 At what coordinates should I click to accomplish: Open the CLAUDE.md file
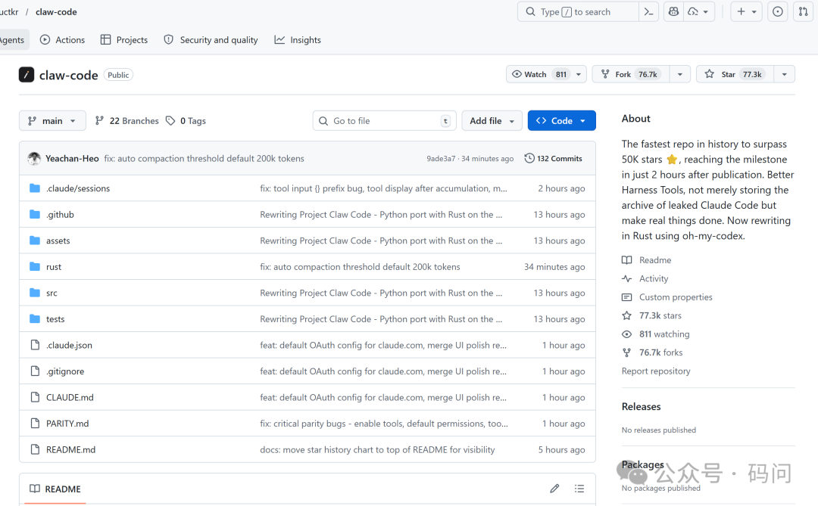tap(70, 398)
